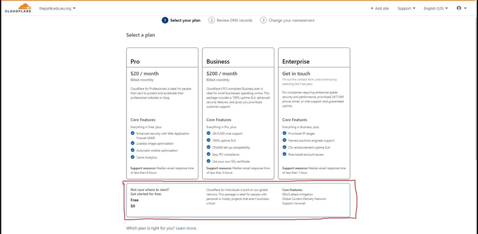Select the Enterprise plan card
The height and width of the screenshot is (234, 478).
314,113
